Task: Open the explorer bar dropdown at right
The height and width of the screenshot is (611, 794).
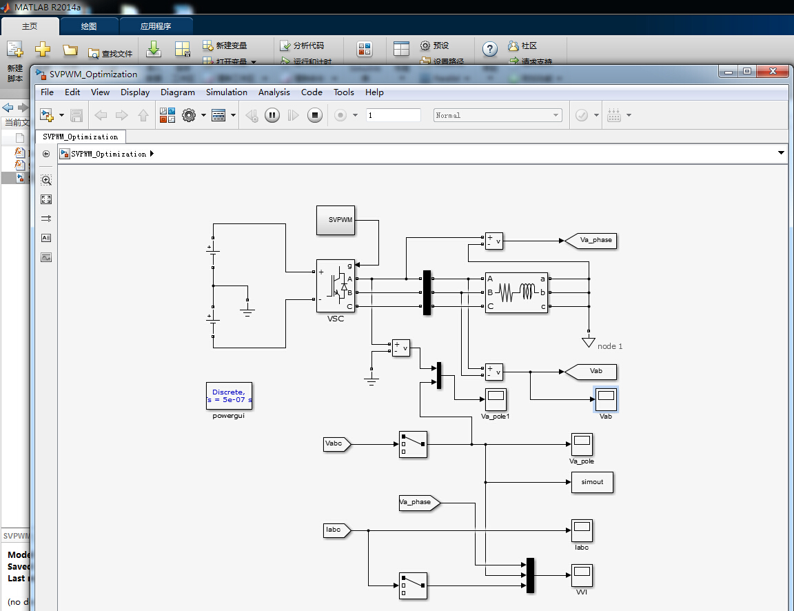Action: click(x=781, y=152)
